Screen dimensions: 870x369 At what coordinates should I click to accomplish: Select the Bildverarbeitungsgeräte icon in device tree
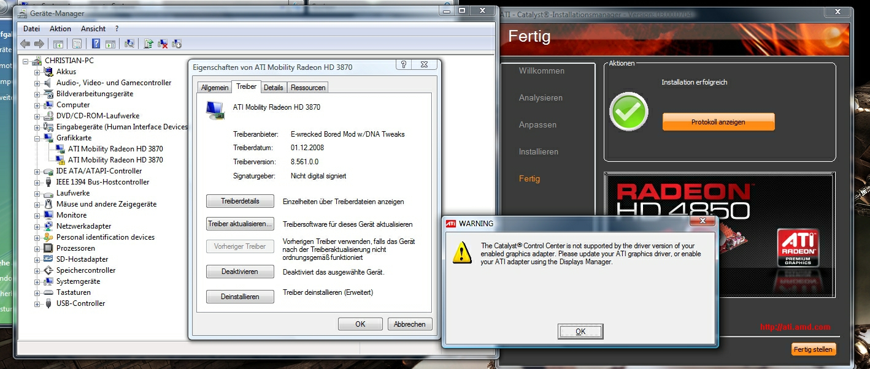[x=48, y=94]
